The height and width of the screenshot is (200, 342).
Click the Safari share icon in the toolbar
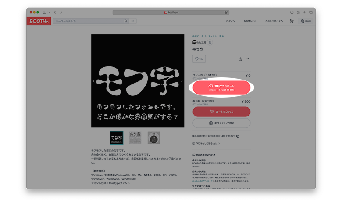click(x=298, y=12)
